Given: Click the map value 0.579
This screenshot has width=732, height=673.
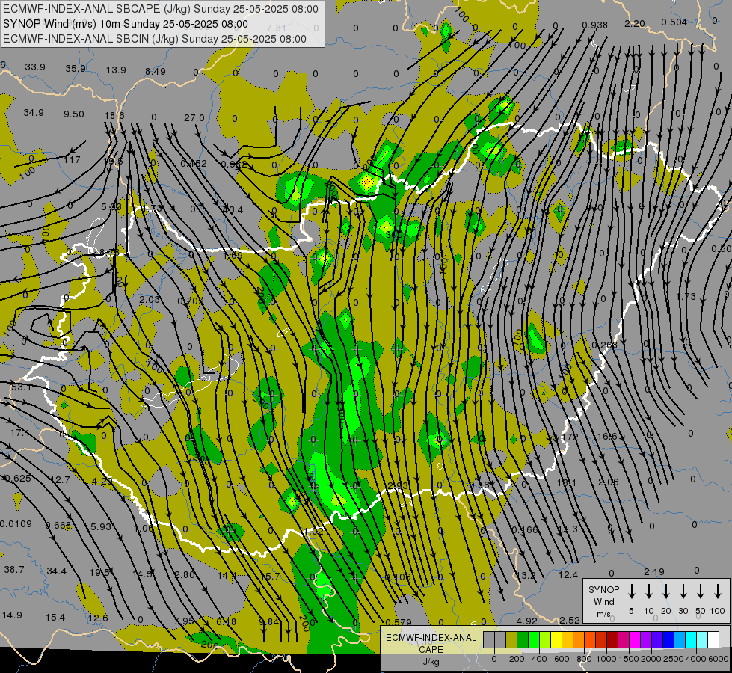Looking at the screenshot, I should 399,622.
